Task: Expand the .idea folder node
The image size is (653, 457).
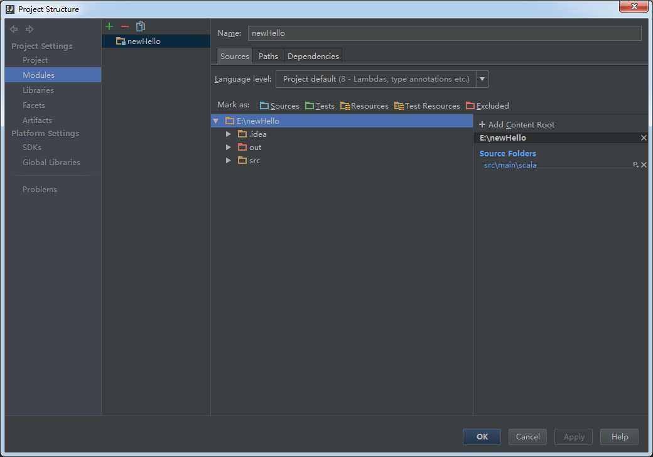Action: pyautogui.click(x=228, y=134)
